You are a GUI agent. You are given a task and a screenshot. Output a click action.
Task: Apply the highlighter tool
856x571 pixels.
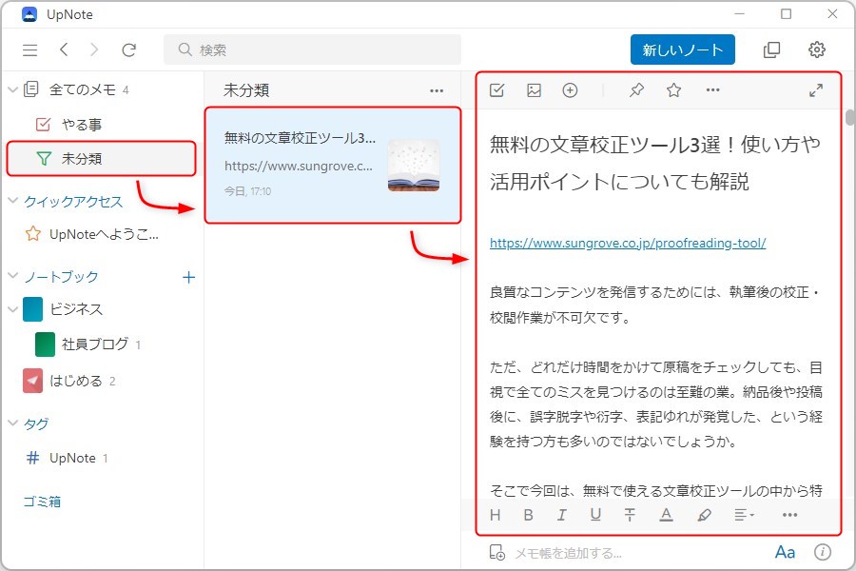(704, 515)
